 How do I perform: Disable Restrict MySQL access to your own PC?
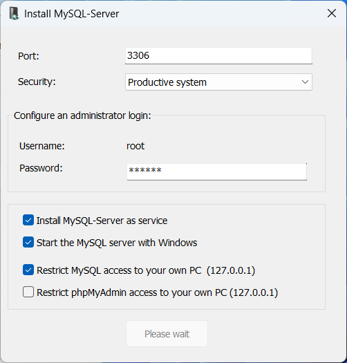point(28,270)
